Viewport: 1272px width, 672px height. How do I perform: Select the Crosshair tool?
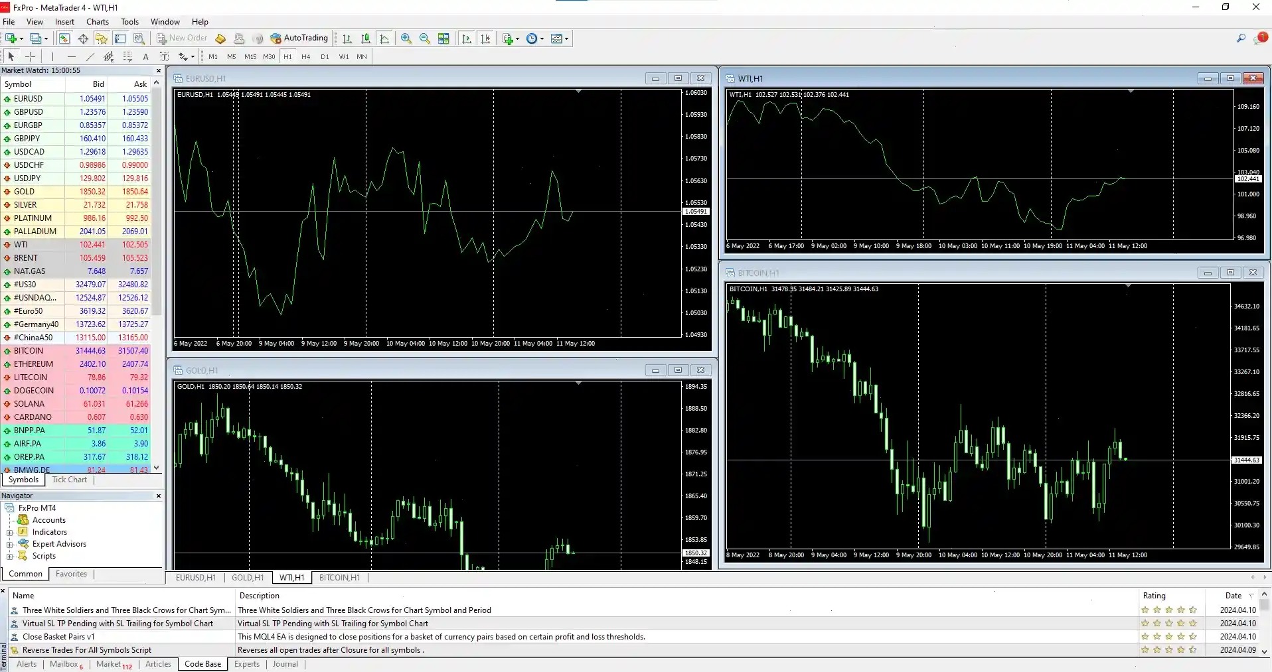[30, 56]
